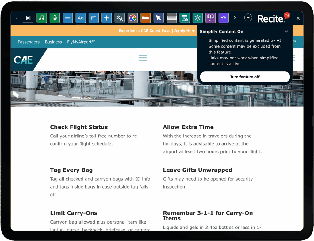
Task: Show more tools with right chevron
Action: click(235, 18)
